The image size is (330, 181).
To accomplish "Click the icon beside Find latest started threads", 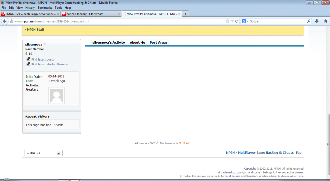I will click(28, 64).
